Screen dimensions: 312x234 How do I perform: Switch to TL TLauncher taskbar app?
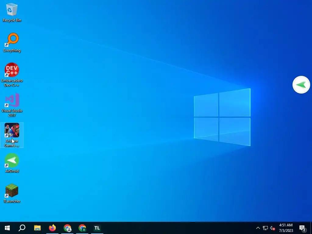click(x=97, y=228)
